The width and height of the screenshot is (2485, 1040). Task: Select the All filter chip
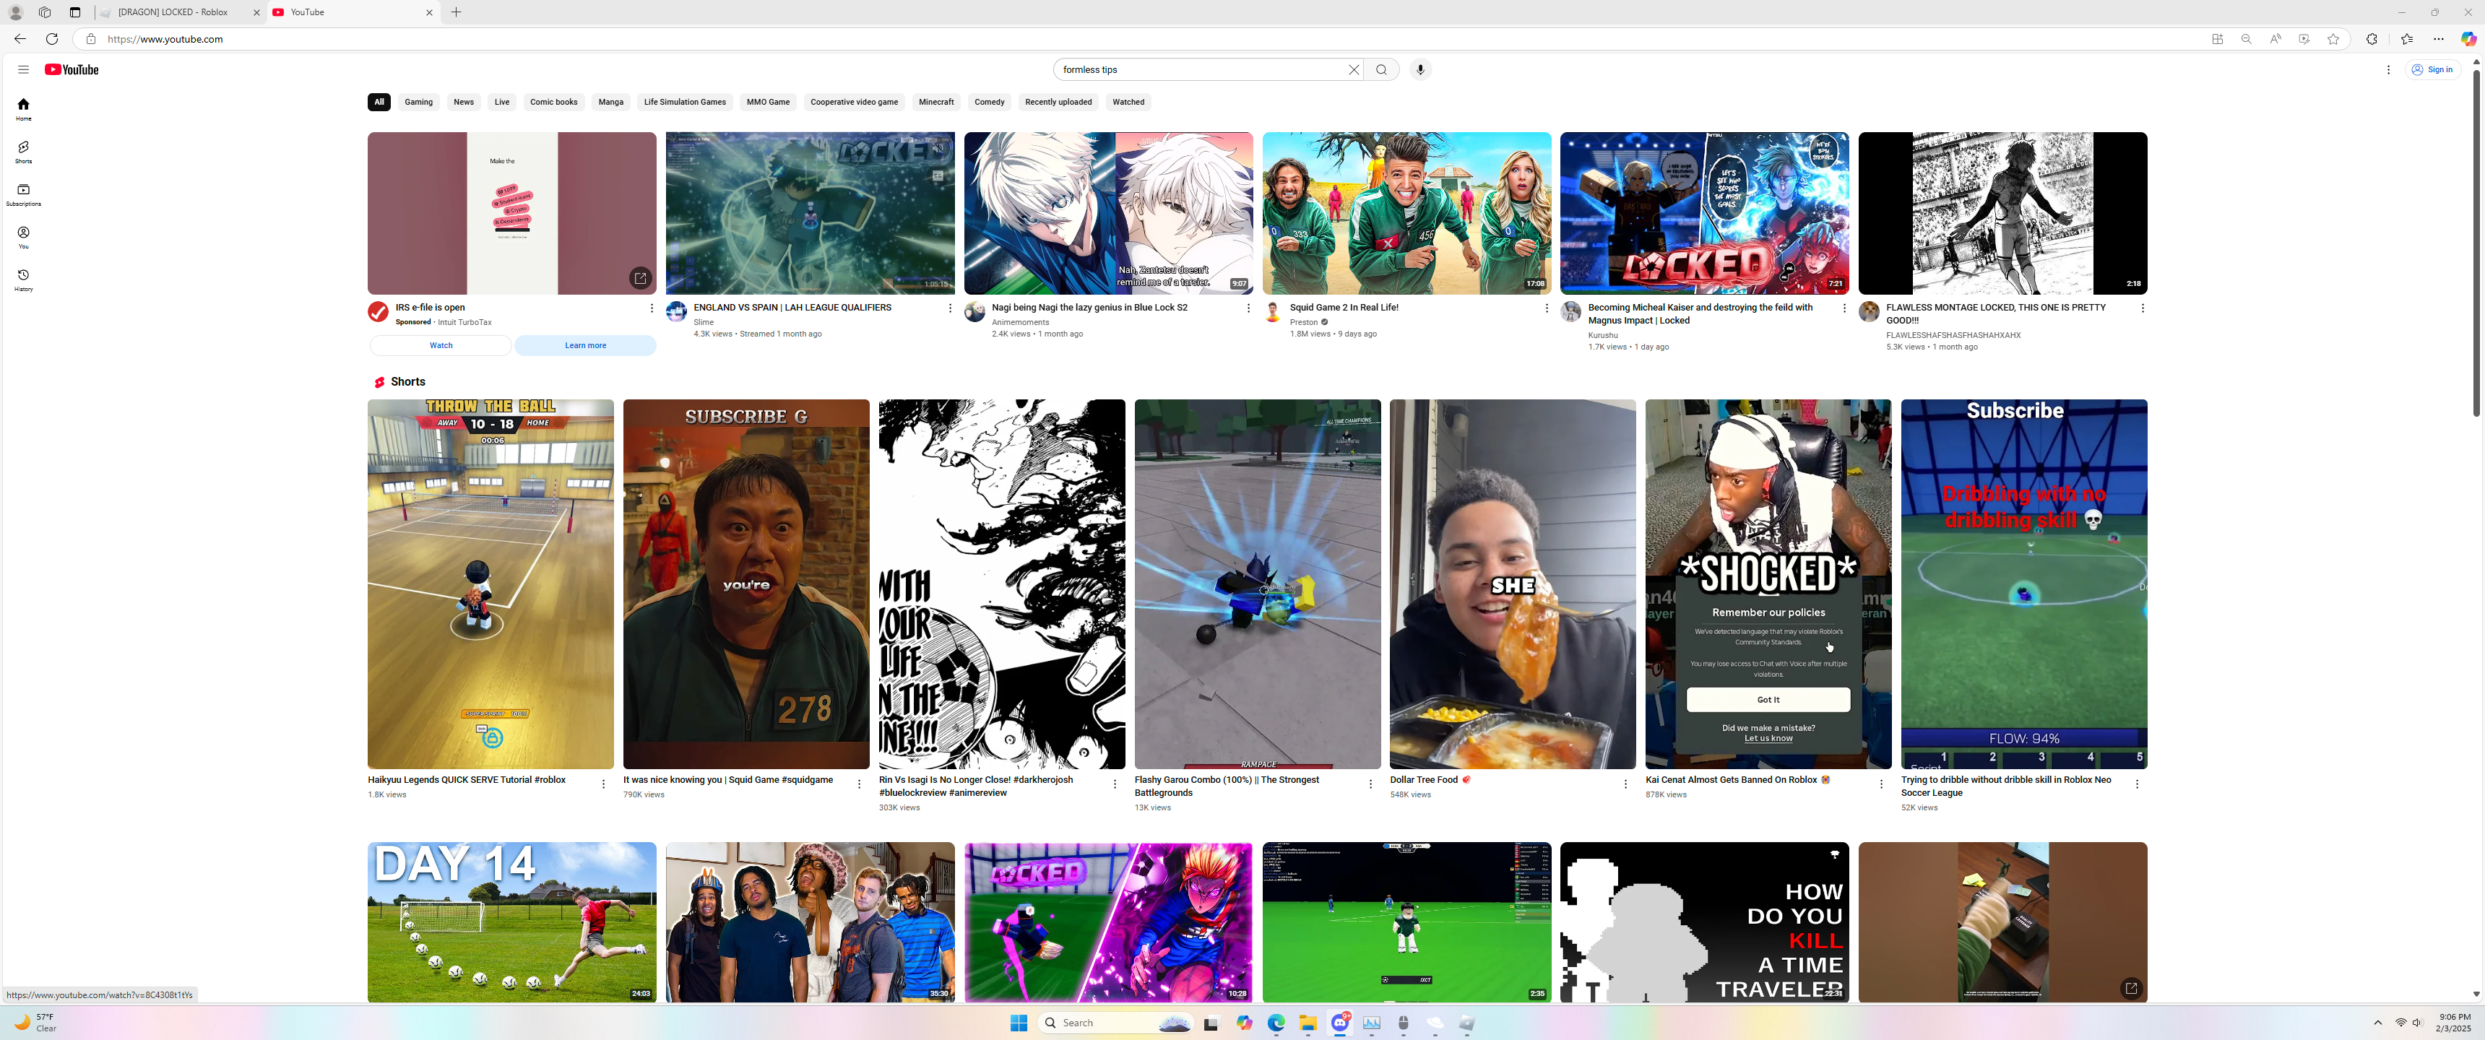379,103
